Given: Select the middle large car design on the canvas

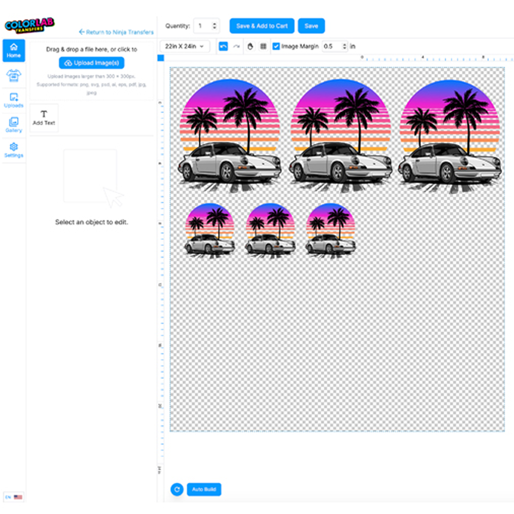Looking at the screenshot, I should click(x=340, y=136).
